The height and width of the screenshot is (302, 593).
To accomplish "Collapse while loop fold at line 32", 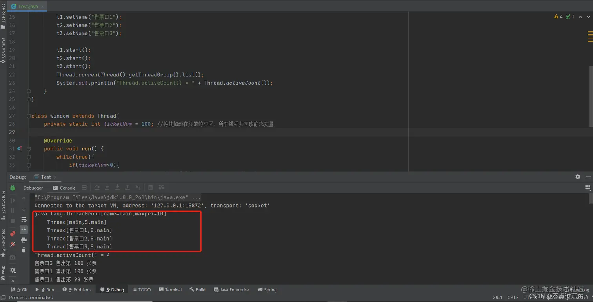I will click(29, 157).
